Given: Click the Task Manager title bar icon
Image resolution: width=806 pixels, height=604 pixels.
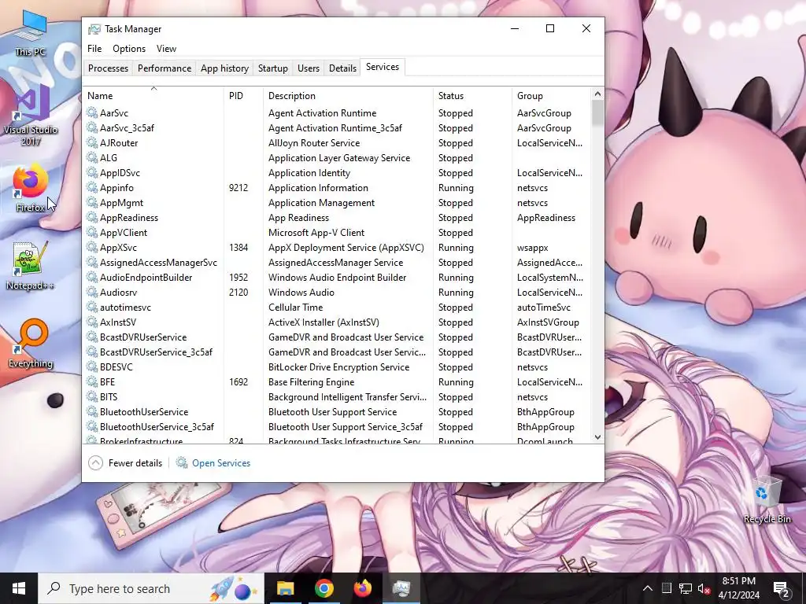Looking at the screenshot, I should (x=94, y=29).
